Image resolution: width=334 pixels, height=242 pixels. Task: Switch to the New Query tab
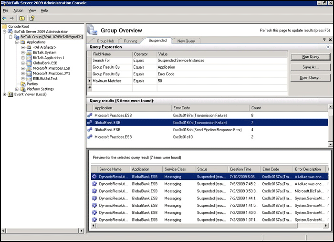tap(186, 41)
